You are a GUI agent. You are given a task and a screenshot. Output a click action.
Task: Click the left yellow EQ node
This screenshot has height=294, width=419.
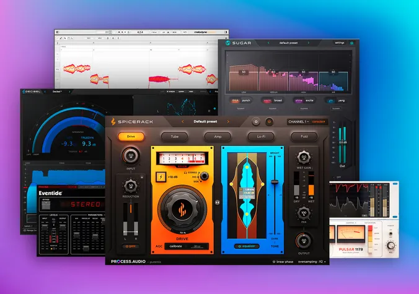[x=231, y=184]
